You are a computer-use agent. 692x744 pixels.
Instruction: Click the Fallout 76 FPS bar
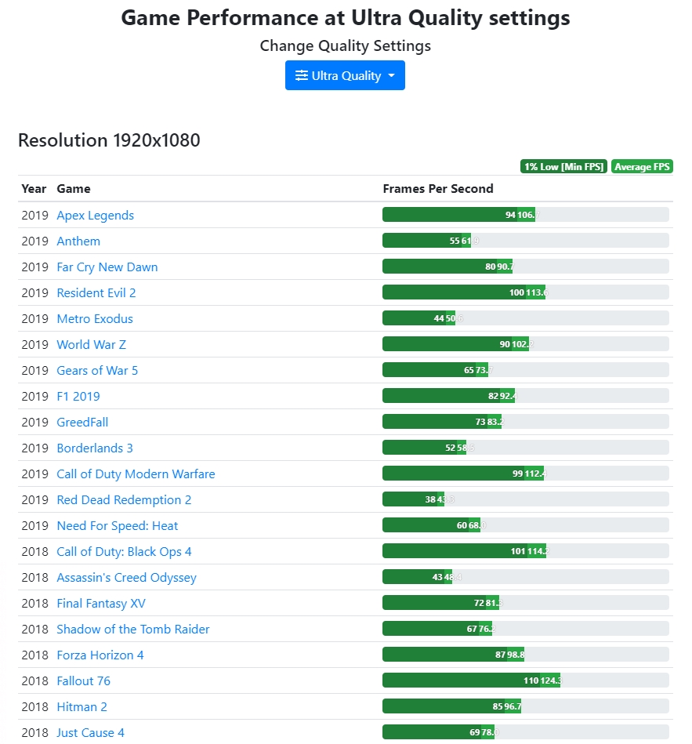pyautogui.click(x=526, y=680)
